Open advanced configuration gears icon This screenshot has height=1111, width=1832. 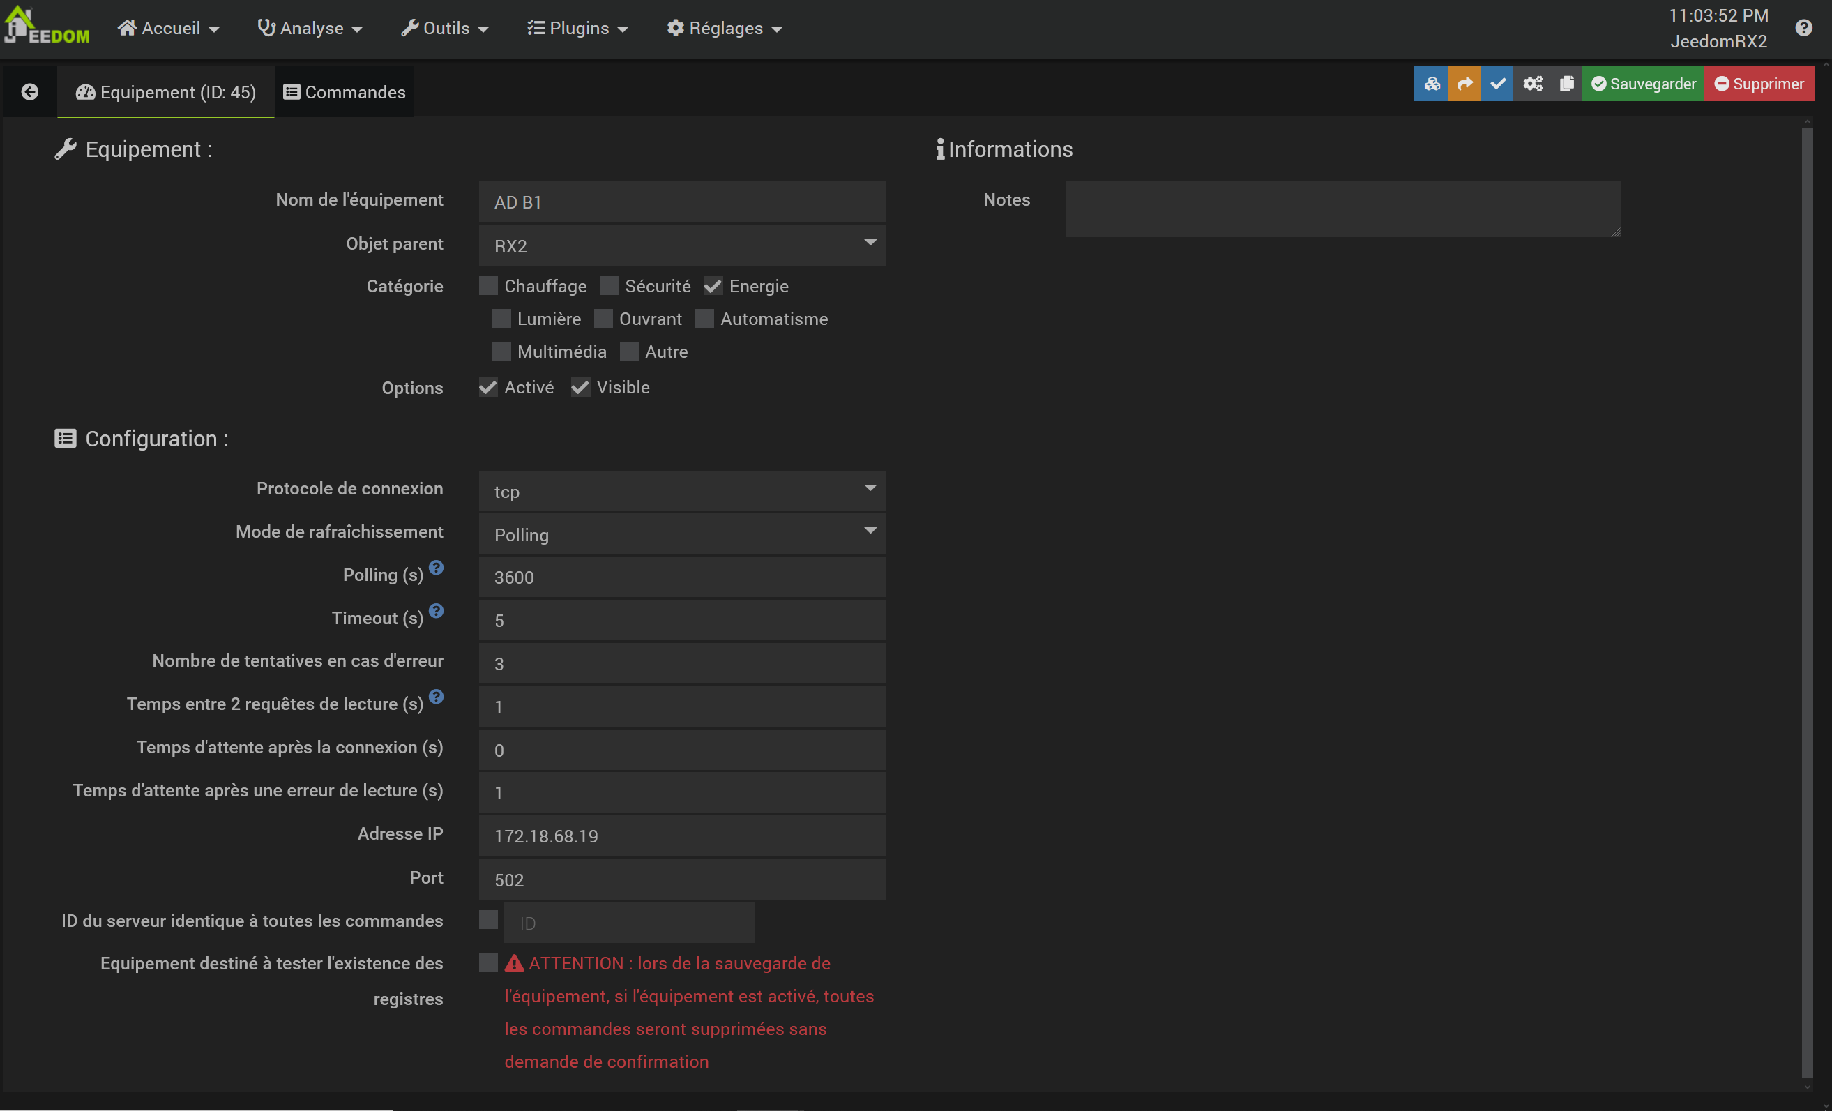tap(1532, 84)
